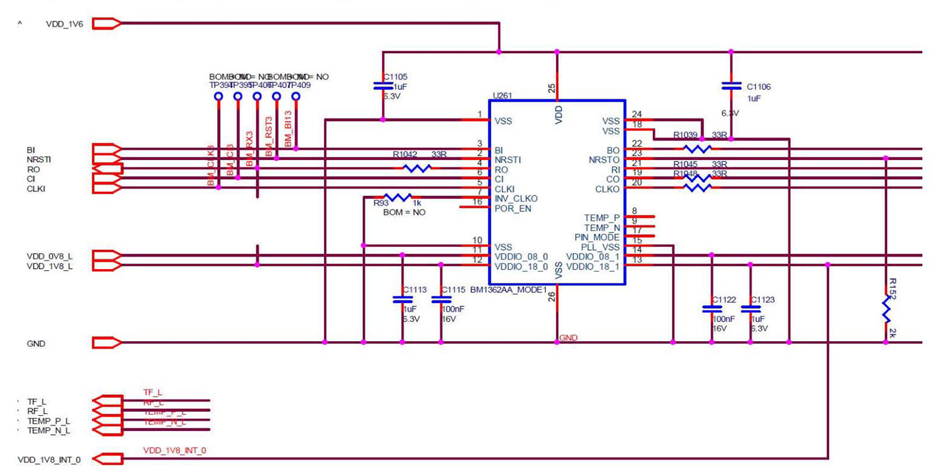Select resistor R1039 on BO line

(x=697, y=149)
